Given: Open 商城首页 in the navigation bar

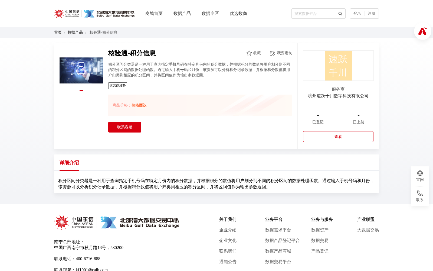Looking at the screenshot, I should [x=154, y=14].
